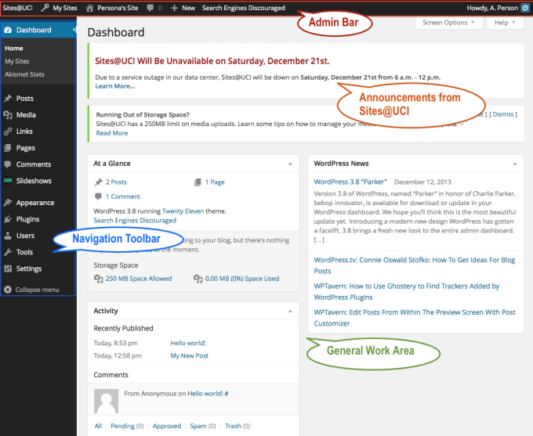Click the Pages icon in sidebar
Screen dimensions: 533x436
click(8, 148)
